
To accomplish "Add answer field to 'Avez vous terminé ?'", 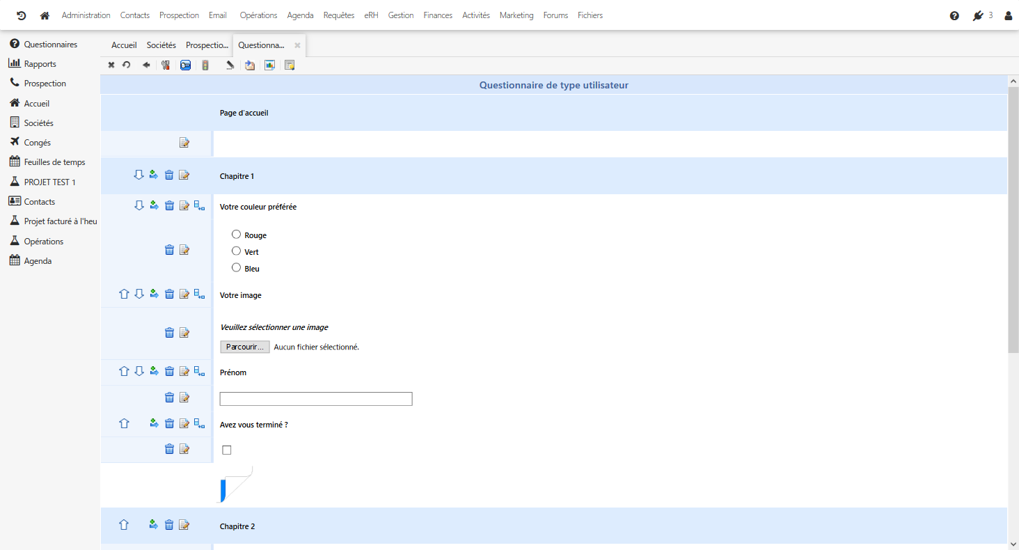I will tap(200, 423).
